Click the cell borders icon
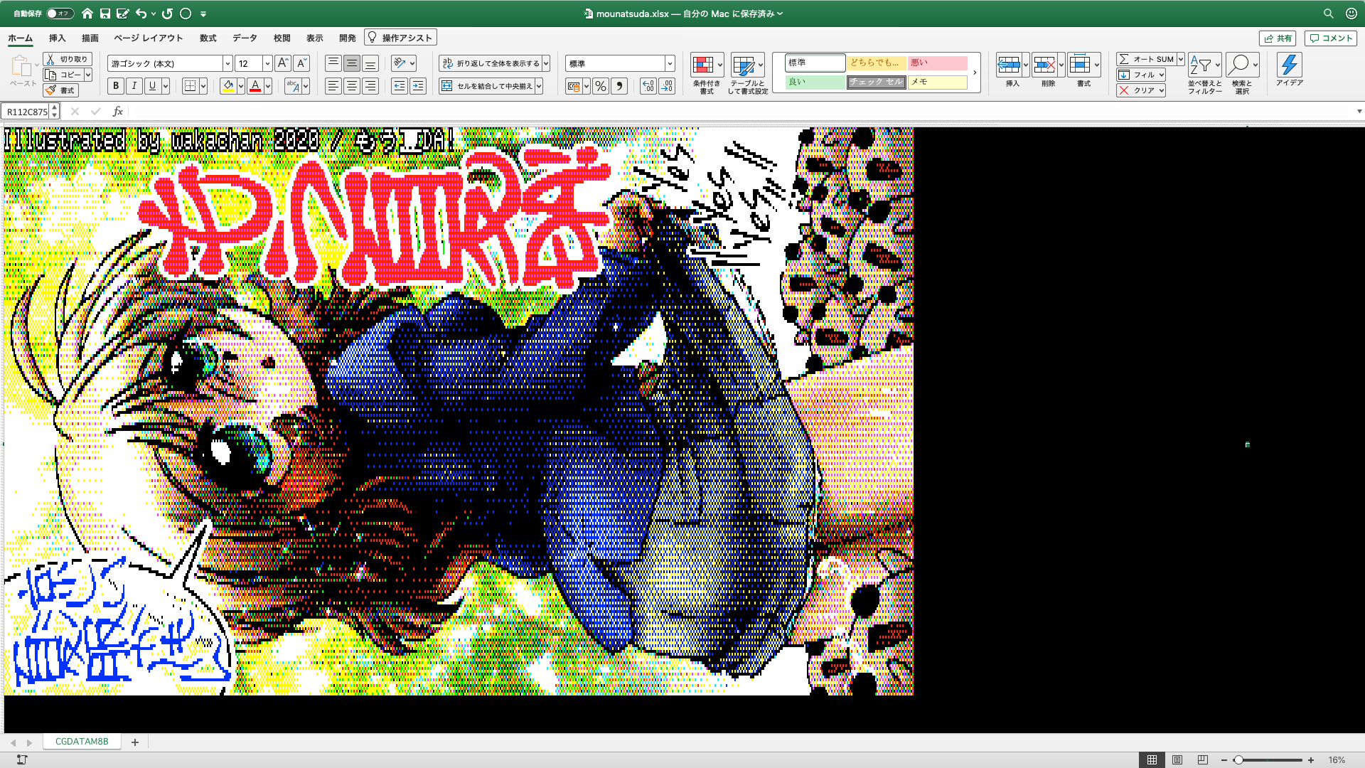Viewport: 1365px width, 768px height. click(190, 86)
